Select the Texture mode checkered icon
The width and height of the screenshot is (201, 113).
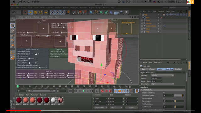pyautogui.click(x=13, y=30)
